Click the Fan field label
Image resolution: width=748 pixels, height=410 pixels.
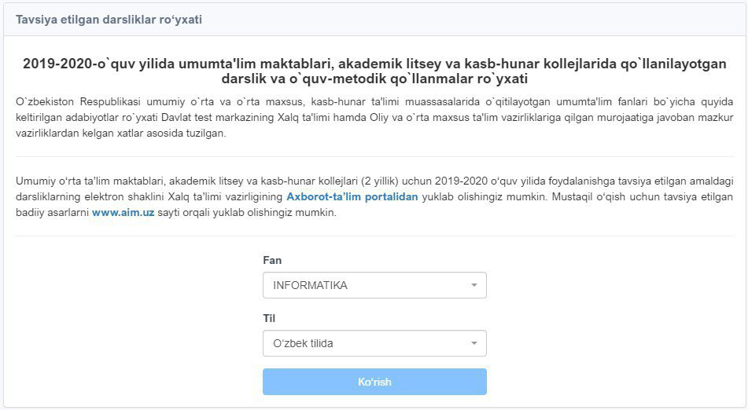[272, 260]
